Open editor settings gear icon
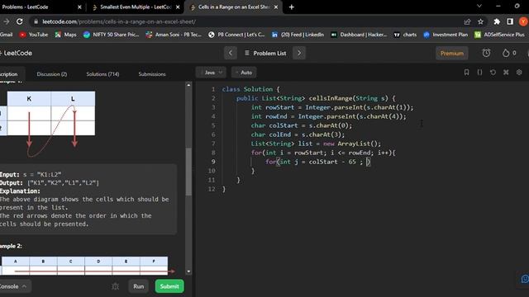 tap(519, 73)
